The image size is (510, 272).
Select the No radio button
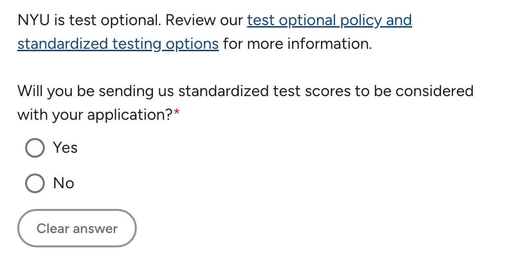35,183
